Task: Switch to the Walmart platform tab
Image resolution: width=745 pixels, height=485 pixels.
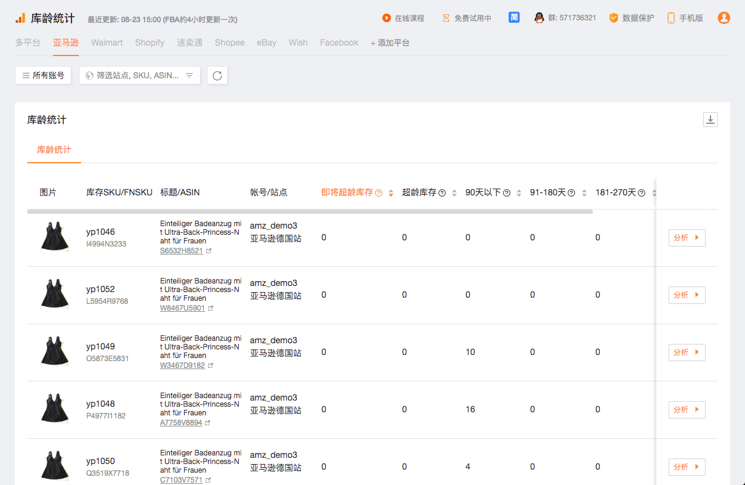Action: (107, 43)
